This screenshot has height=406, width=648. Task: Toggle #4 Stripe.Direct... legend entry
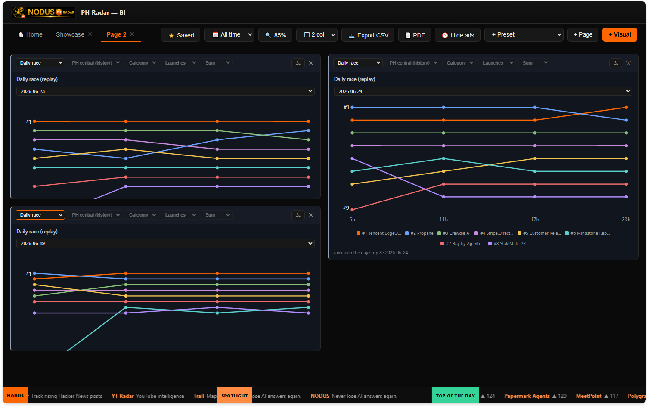(494, 233)
